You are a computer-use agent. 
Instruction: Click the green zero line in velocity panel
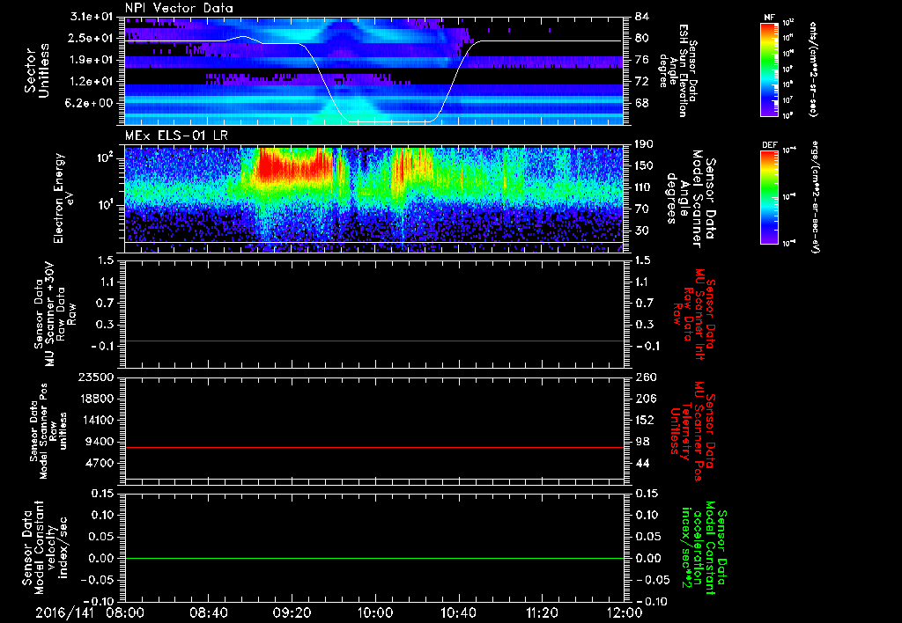pos(374,558)
